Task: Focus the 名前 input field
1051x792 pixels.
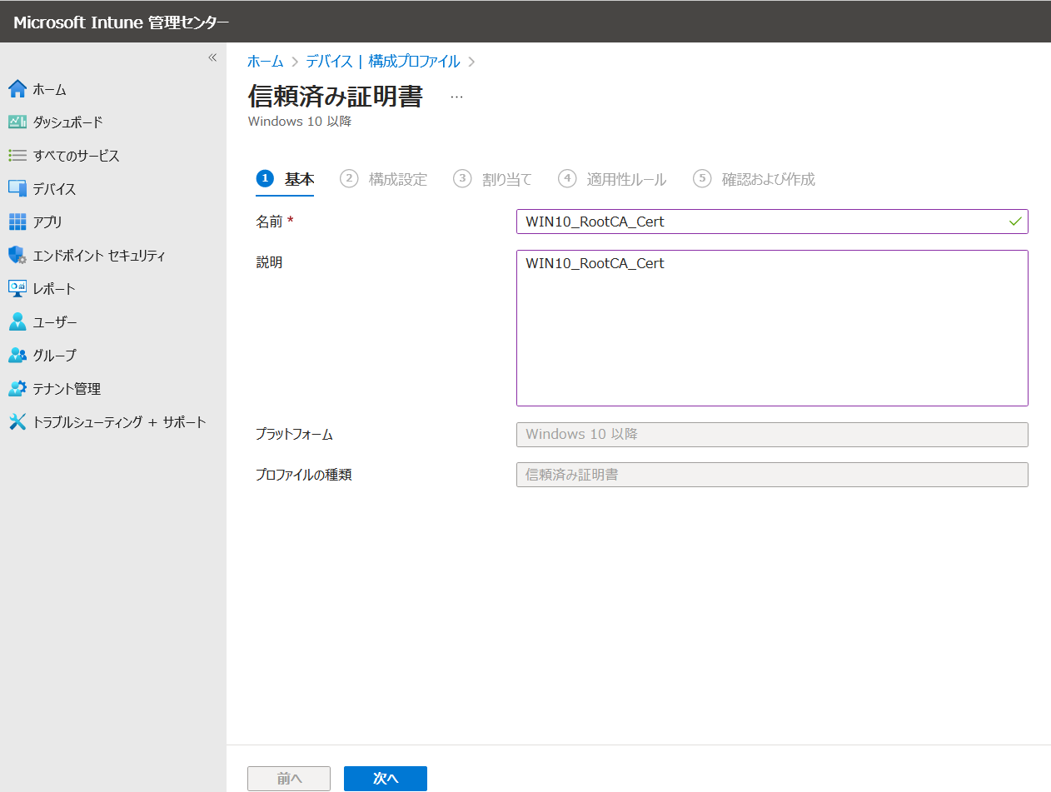Action: point(772,222)
